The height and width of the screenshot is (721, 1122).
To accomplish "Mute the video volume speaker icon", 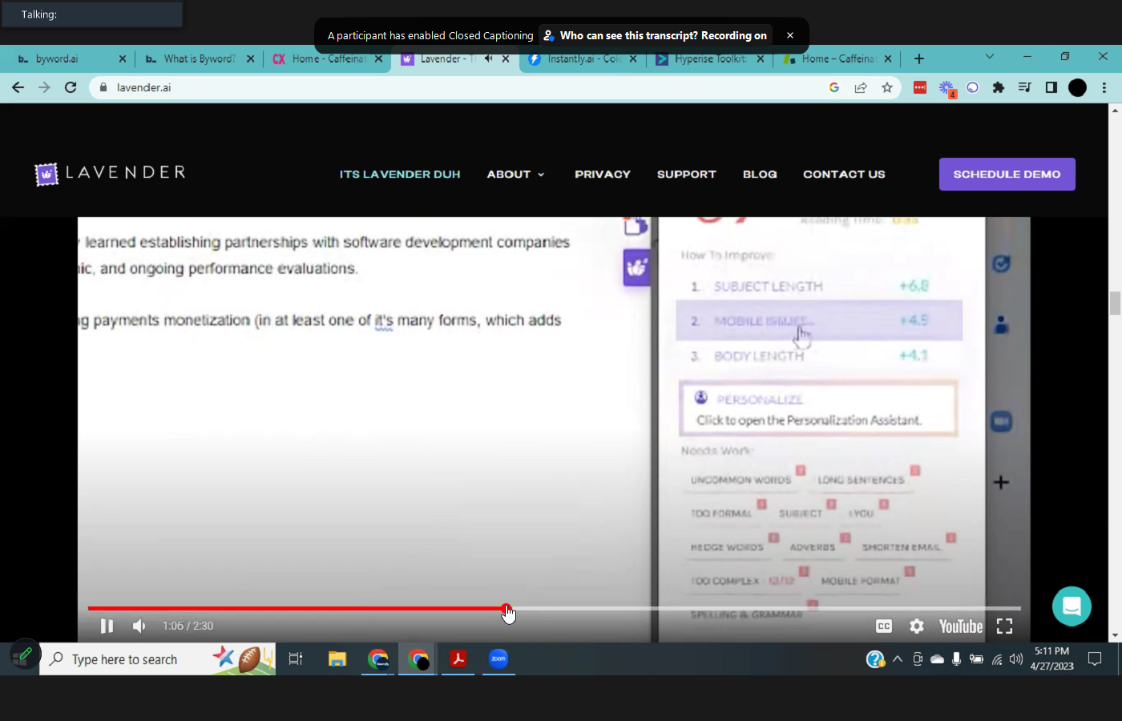I will click(139, 626).
